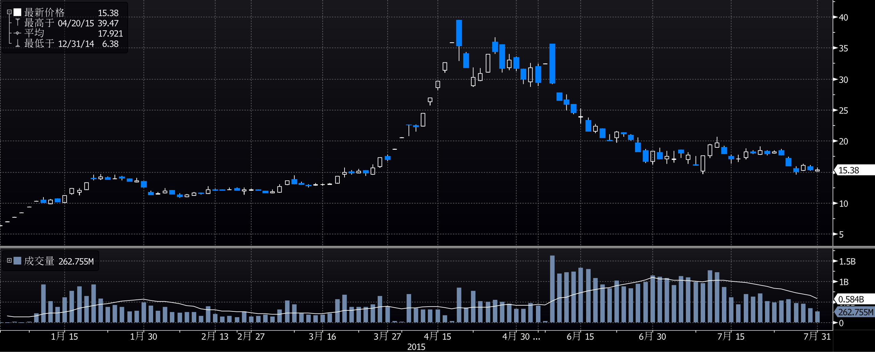This screenshot has width=875, height=352.
Task: Click the 10 price axis label
Action: point(843,204)
